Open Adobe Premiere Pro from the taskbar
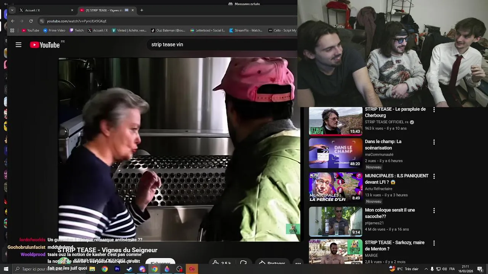Viewport: 488px width, 274px height. tap(117, 269)
